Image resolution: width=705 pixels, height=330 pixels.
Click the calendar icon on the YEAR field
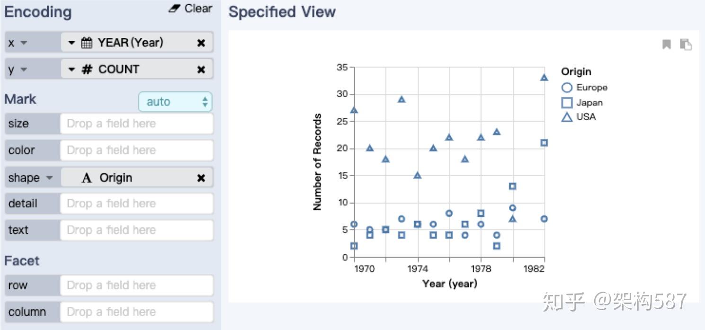(87, 43)
